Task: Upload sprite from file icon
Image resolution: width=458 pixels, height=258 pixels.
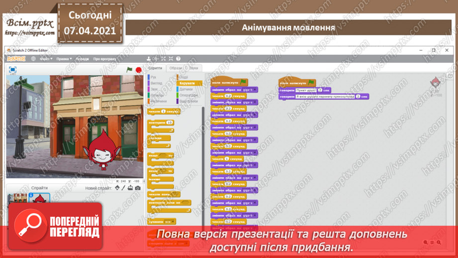Action: [130, 188]
